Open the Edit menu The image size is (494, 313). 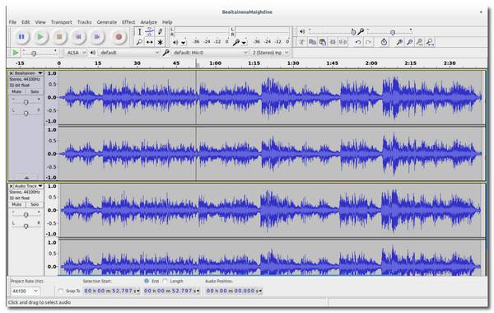pos(26,22)
